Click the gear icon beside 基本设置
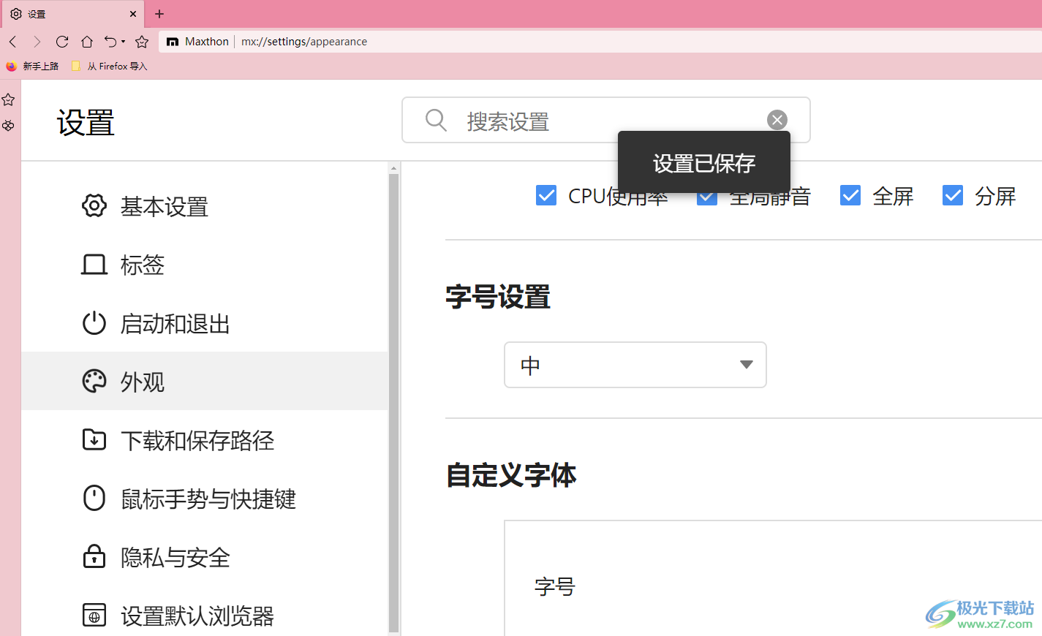This screenshot has width=1042, height=636. [x=94, y=206]
